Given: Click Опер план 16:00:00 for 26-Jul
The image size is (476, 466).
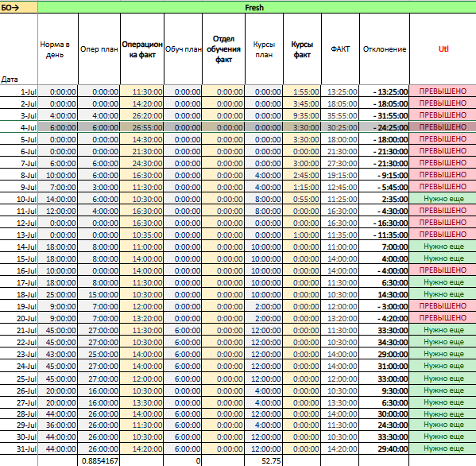Looking at the screenshot, I should click(99, 390).
